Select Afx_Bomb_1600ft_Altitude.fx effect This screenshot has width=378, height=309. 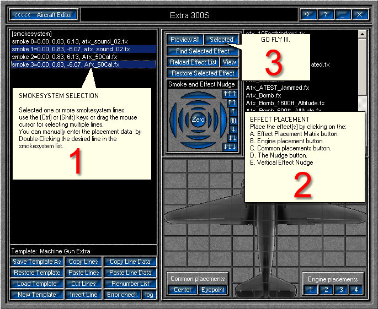[285, 103]
